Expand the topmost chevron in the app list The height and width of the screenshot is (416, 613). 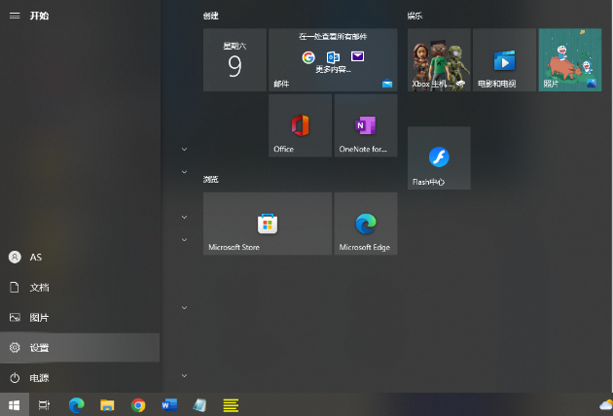click(184, 150)
